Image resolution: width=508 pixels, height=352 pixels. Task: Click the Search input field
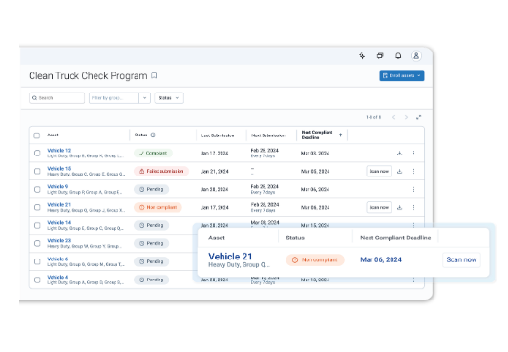point(56,98)
